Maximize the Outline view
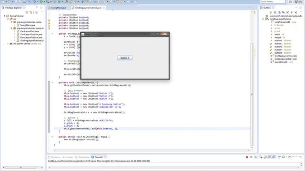 pyautogui.click(x=301, y=8)
